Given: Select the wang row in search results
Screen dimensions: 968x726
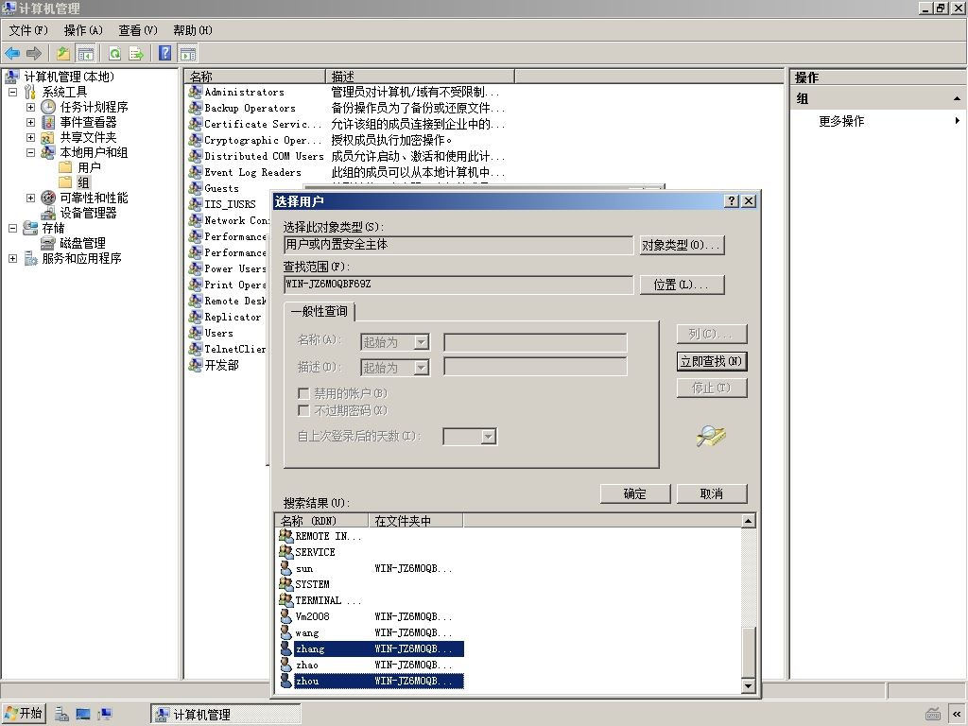Looking at the screenshot, I should 372,632.
